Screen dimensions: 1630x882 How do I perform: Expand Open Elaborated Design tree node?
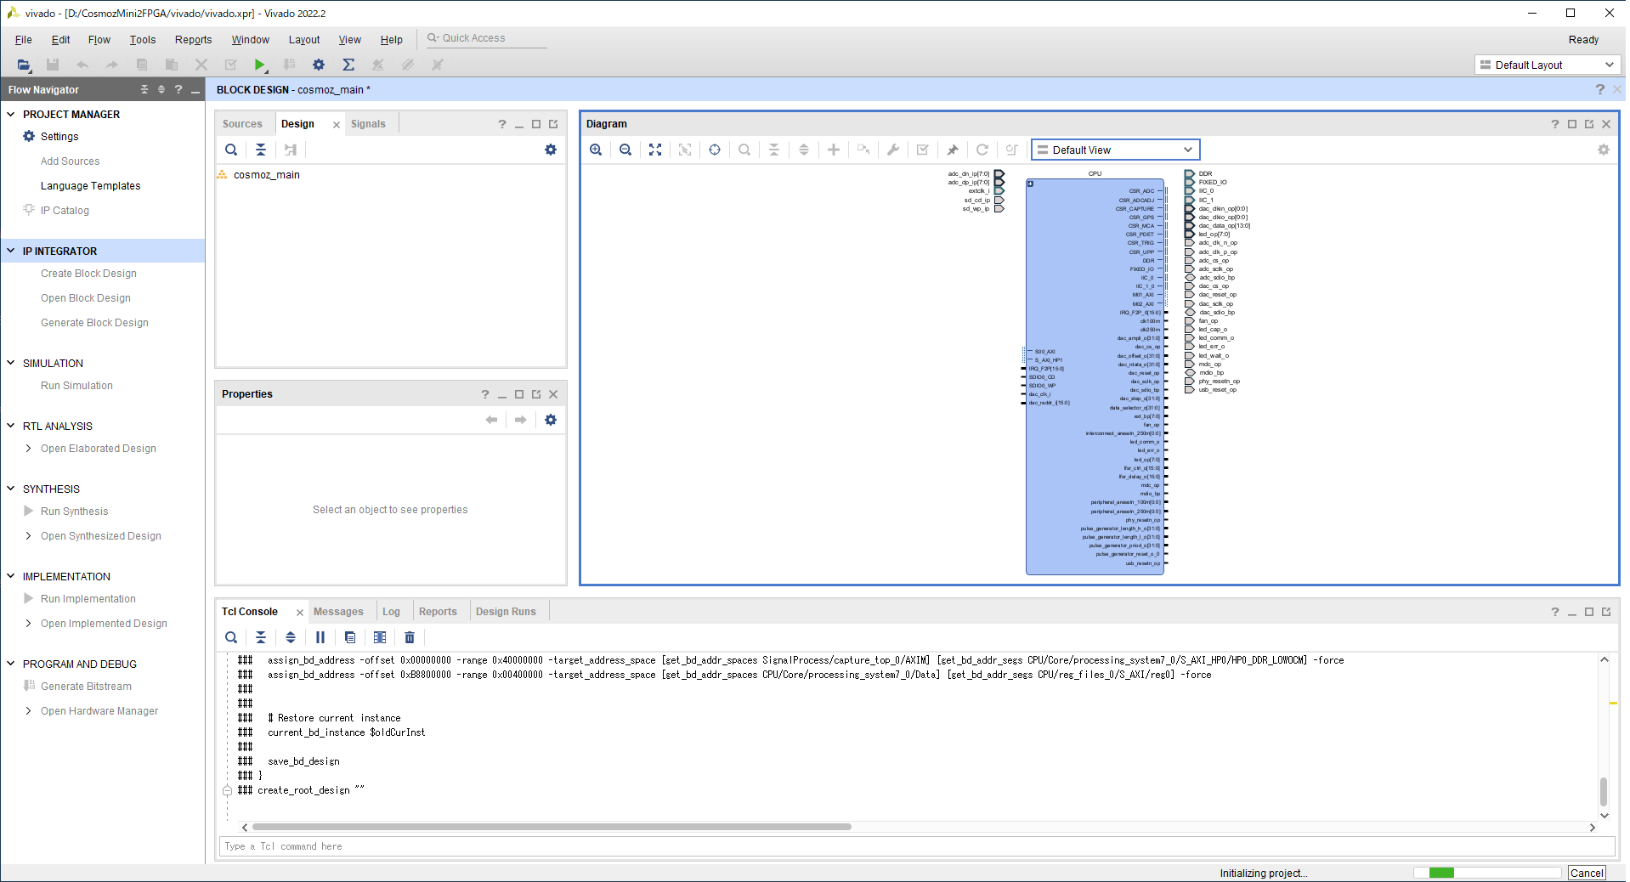point(28,449)
